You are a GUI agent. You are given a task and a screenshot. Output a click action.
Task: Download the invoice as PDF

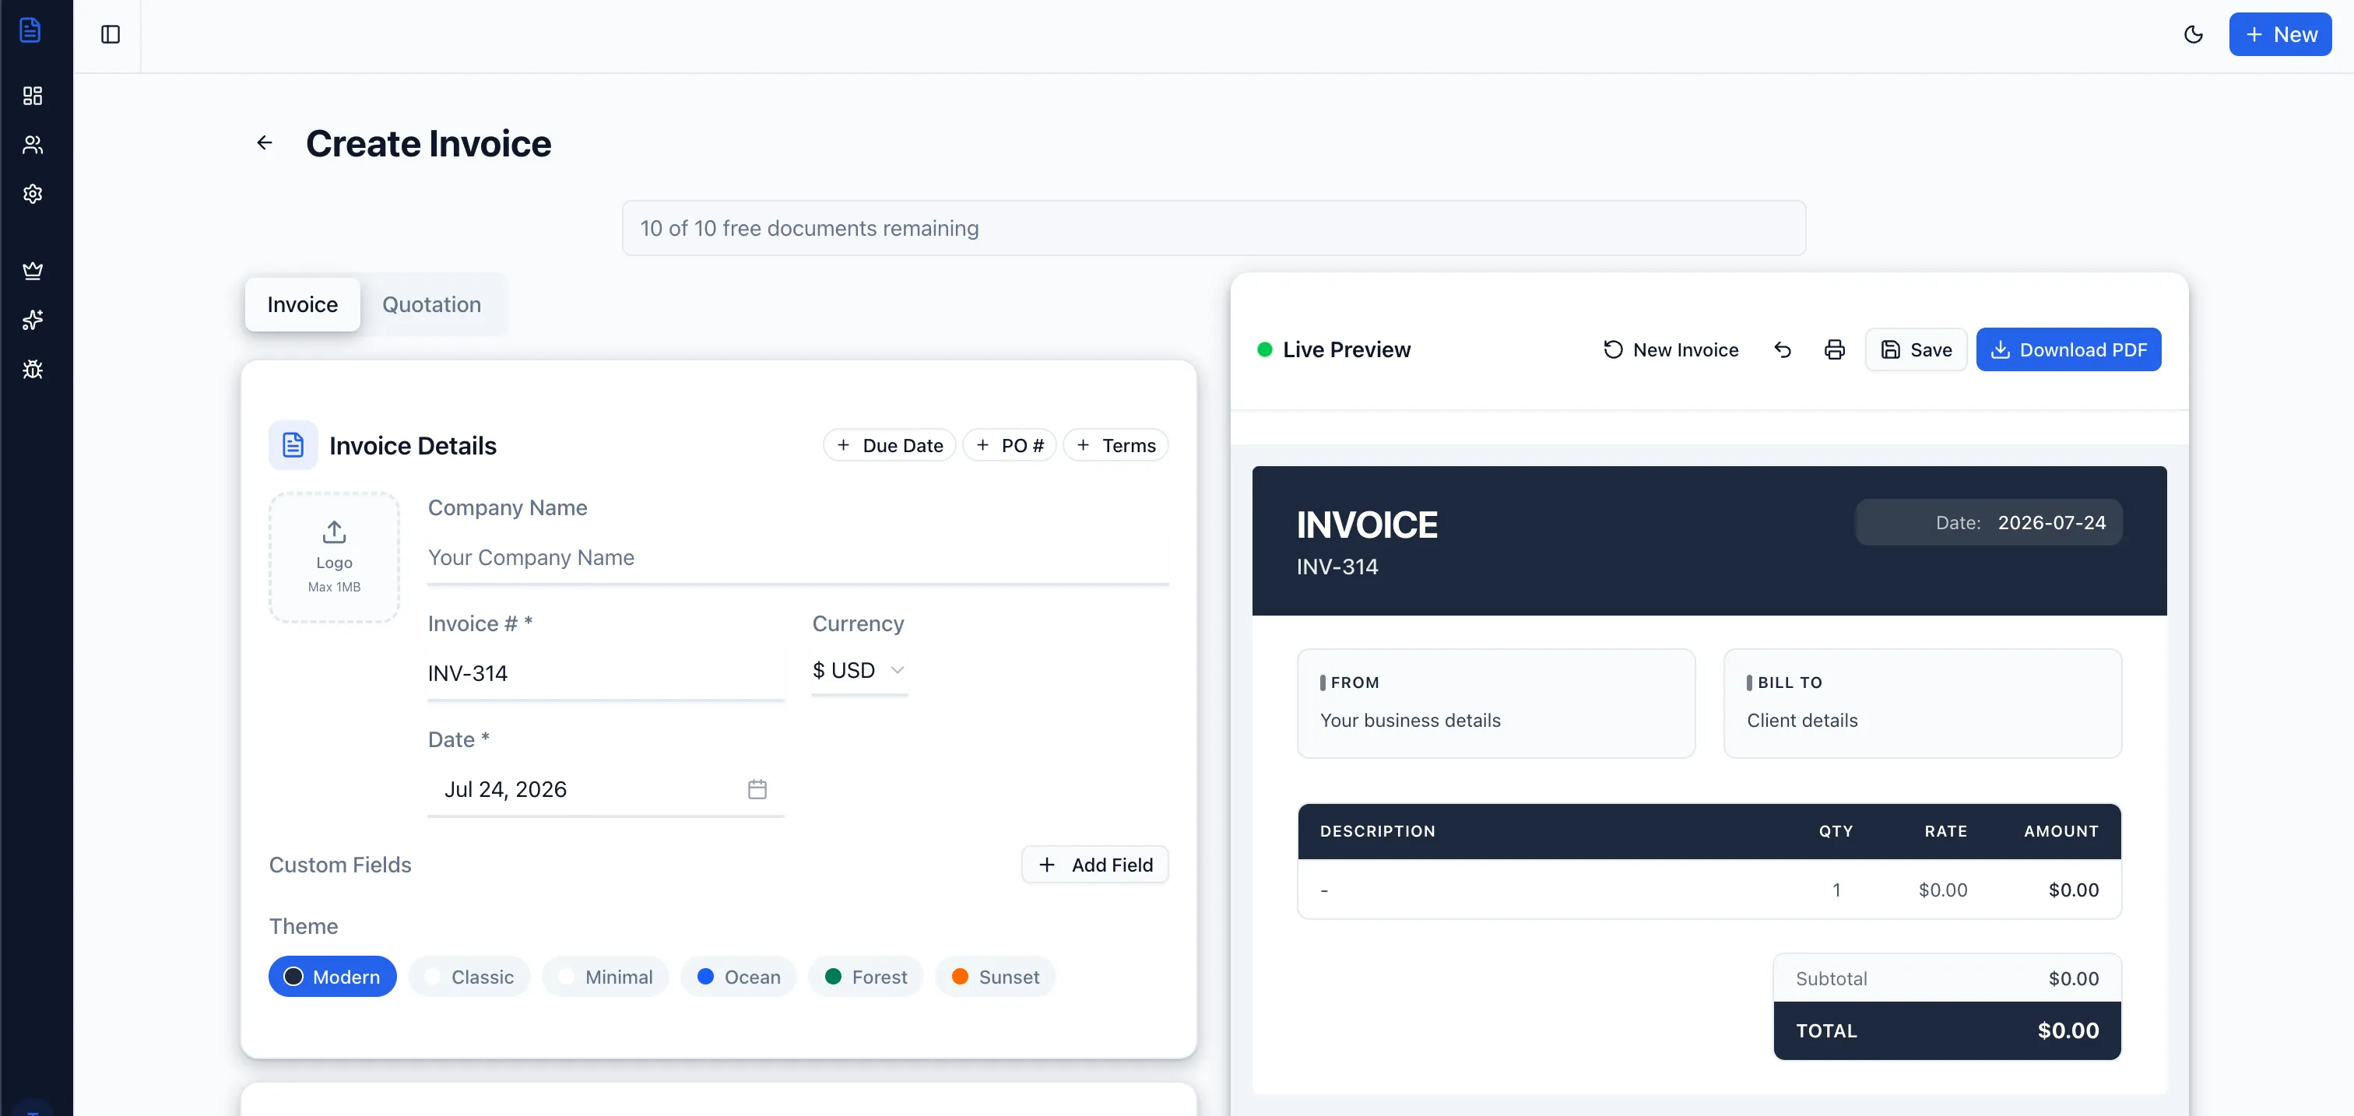point(2068,349)
